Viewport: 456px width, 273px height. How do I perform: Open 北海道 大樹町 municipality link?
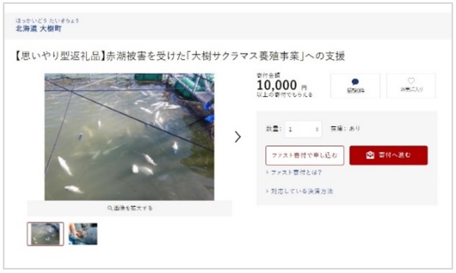(38, 29)
